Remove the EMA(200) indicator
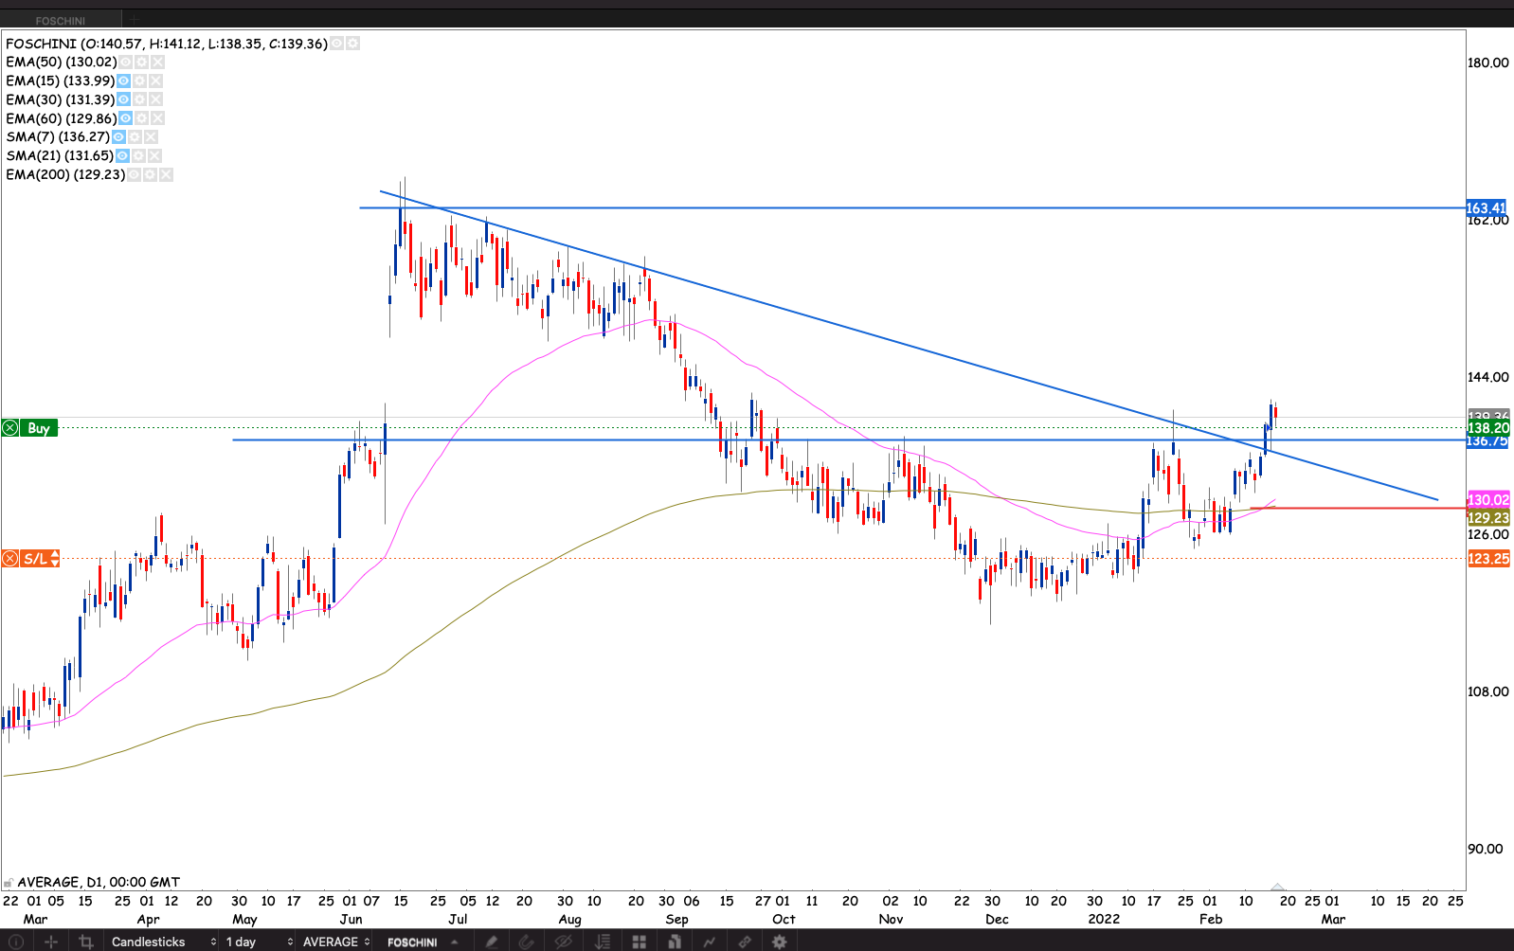1514x951 pixels. point(166,174)
